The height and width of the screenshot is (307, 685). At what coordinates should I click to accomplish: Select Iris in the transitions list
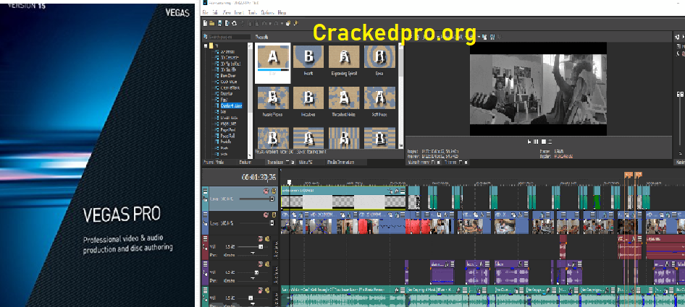click(223, 112)
